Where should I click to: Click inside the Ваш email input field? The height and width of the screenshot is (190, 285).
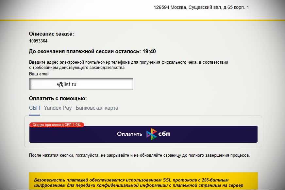tap(81, 84)
